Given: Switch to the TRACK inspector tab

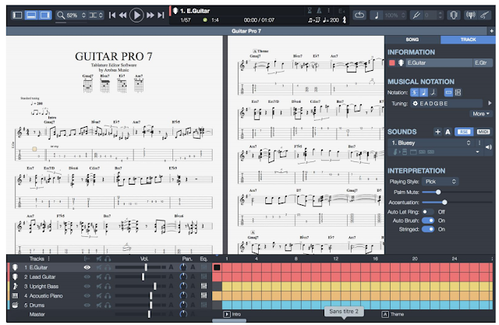Looking at the screenshot, I should click(468, 40).
